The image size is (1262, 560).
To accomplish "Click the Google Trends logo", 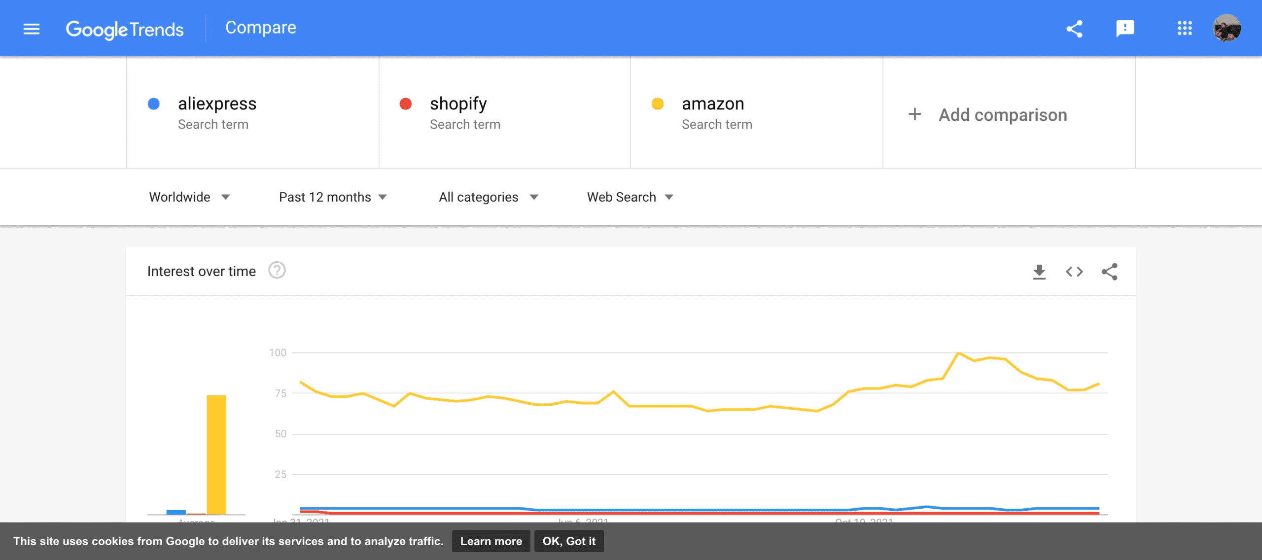I will pos(125,30).
